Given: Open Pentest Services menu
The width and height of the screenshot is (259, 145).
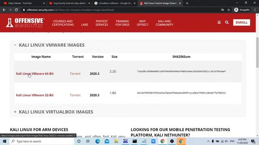Looking at the screenshot, I should click(x=102, y=23).
